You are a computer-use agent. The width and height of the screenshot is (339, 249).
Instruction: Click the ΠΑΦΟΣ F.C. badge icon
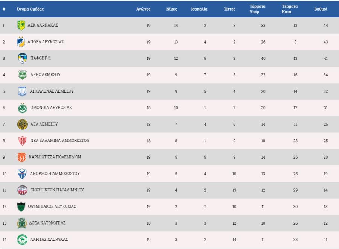[23, 58]
